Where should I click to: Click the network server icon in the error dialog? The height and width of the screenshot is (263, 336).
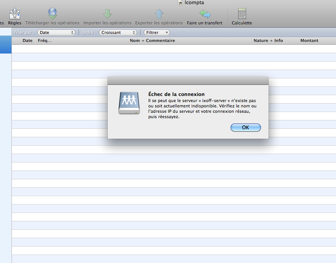(x=129, y=103)
